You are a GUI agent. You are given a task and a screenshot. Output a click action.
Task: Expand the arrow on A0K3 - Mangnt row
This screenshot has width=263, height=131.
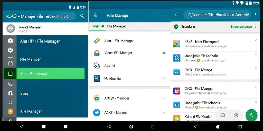coord(164,113)
